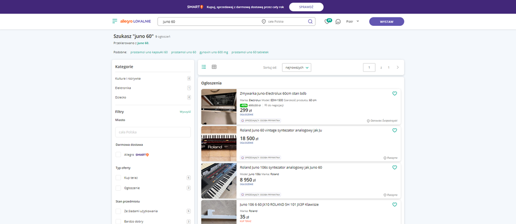Go to next page arrow

[398, 67]
